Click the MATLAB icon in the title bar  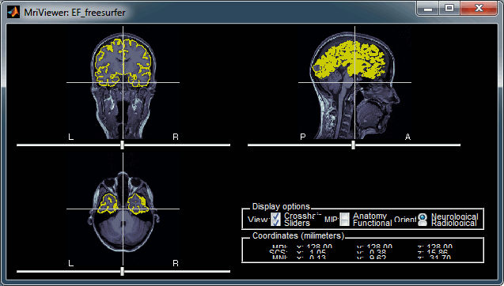pyautogui.click(x=13, y=13)
